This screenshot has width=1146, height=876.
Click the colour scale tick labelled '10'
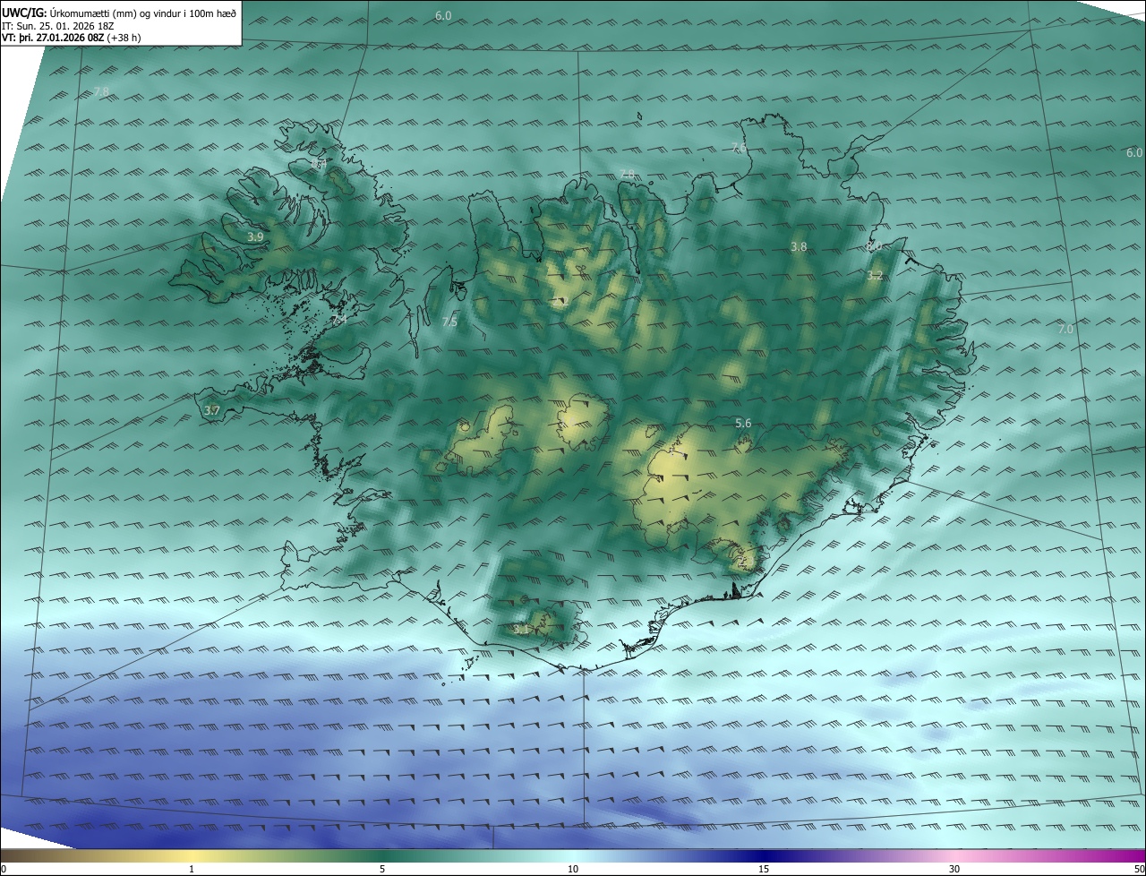tap(573, 869)
